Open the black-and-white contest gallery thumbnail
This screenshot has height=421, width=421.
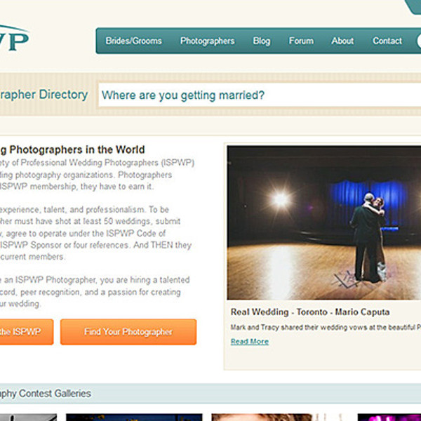[x=28, y=417]
